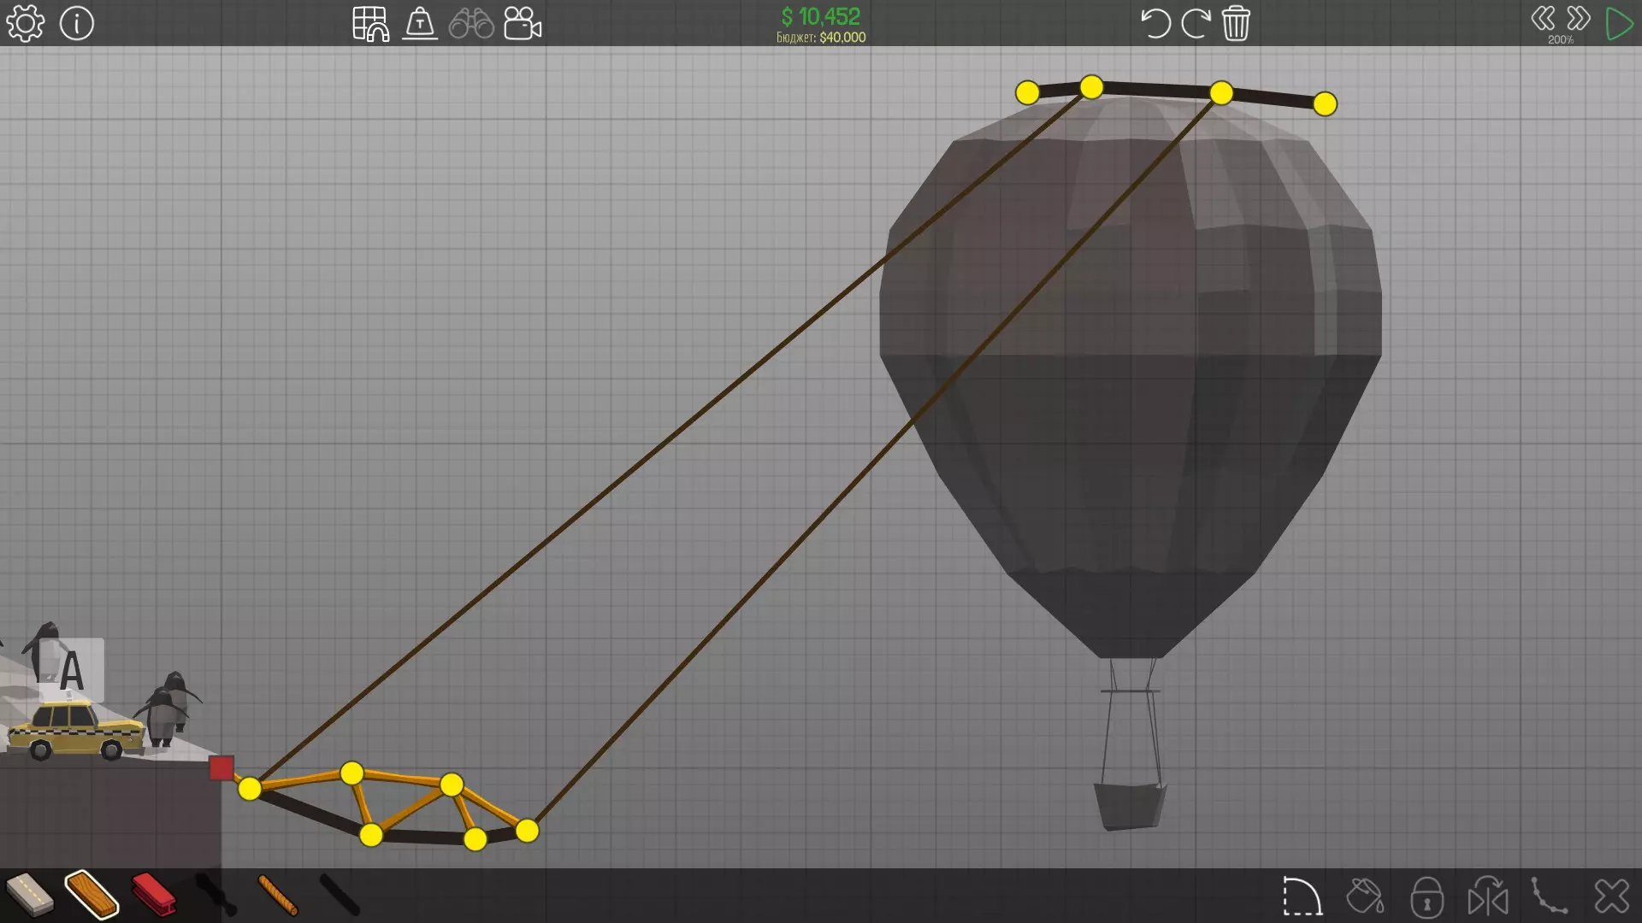Screen dimensions: 1642x923
Task: Select the paint bucket fill tool
Action: click(1365, 897)
